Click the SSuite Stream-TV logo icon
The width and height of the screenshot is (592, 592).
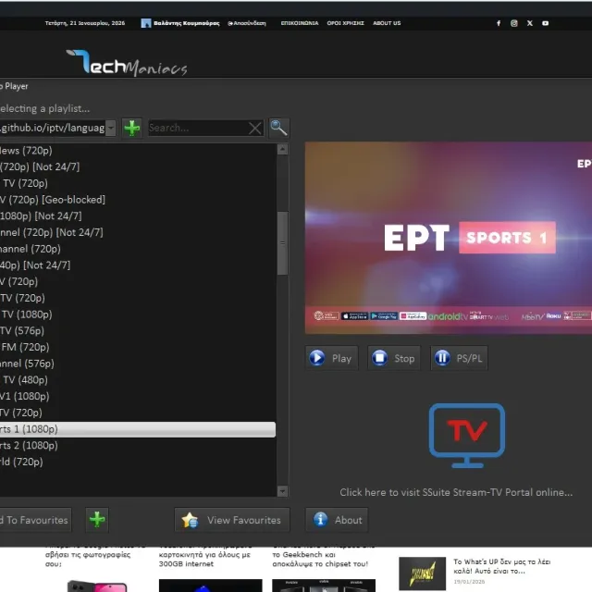point(467,436)
